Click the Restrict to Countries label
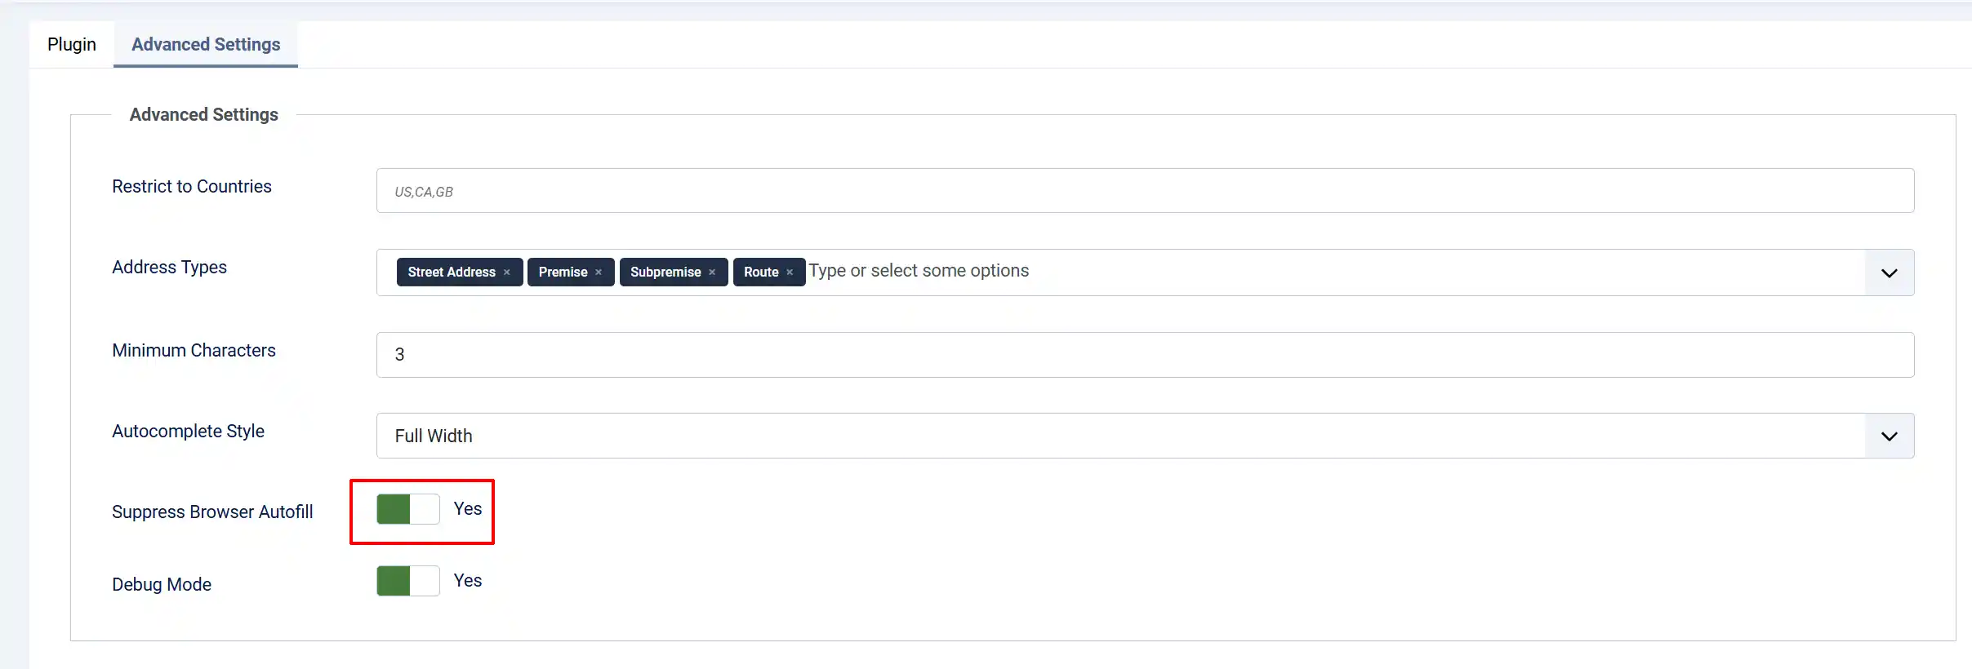This screenshot has width=1972, height=669. (192, 186)
